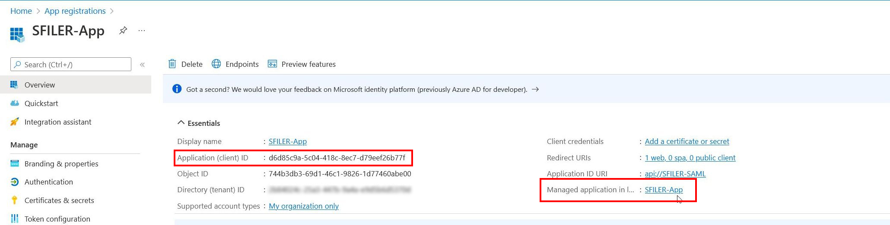Open Branding & properties menu item
This screenshot has height=225, width=890.
click(61, 164)
